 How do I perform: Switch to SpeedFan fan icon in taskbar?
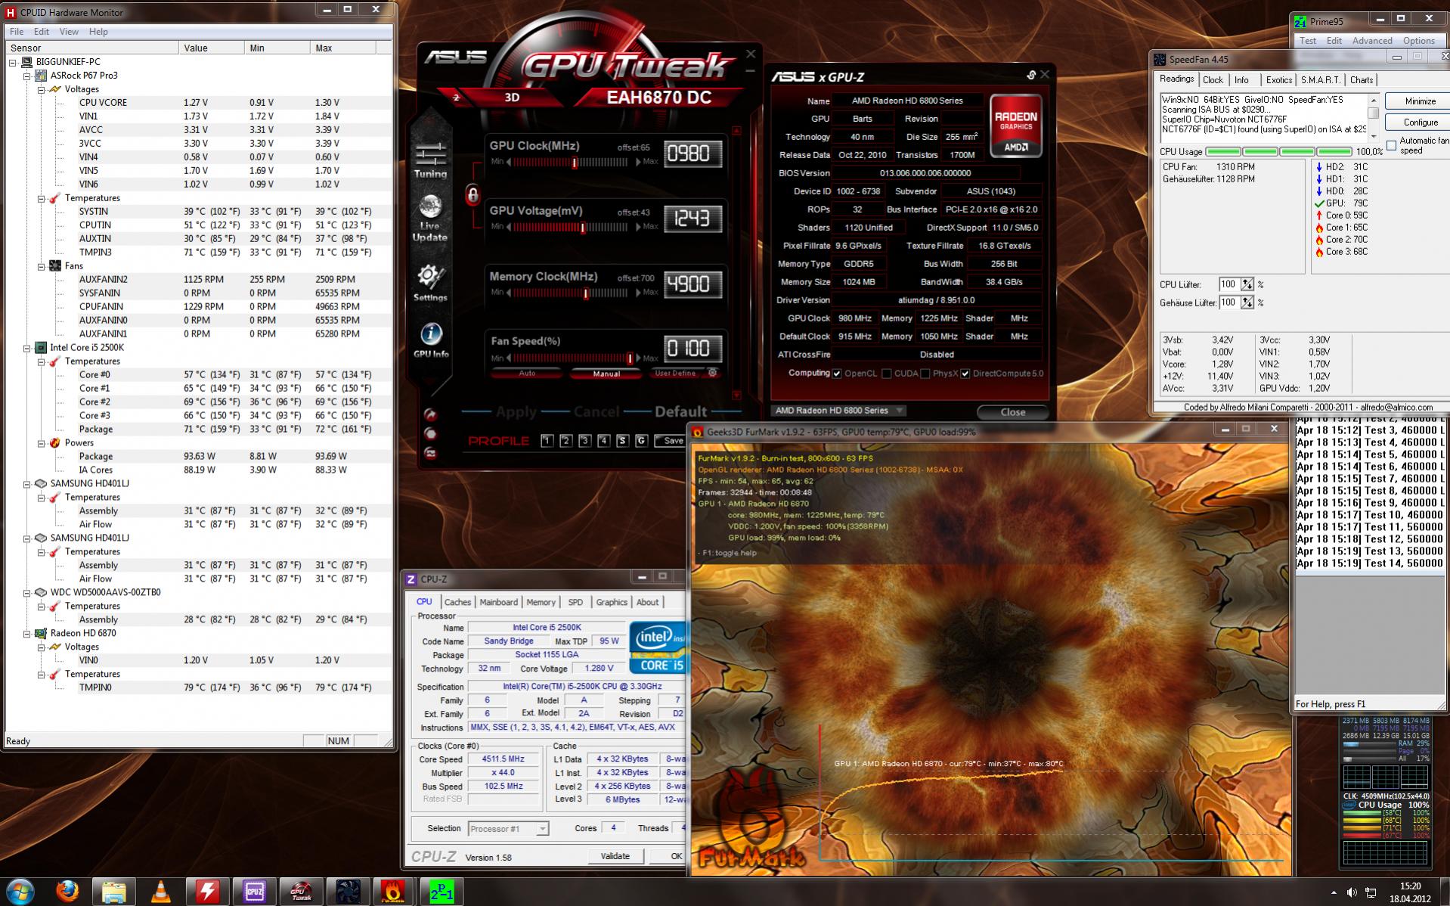(348, 892)
